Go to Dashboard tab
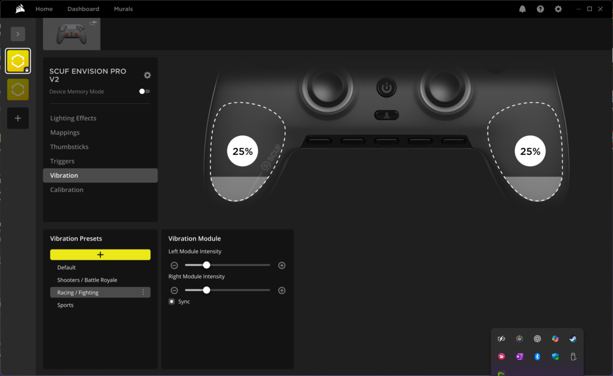 pos(83,9)
